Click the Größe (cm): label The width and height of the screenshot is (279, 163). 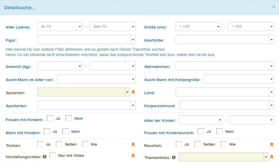(155, 27)
